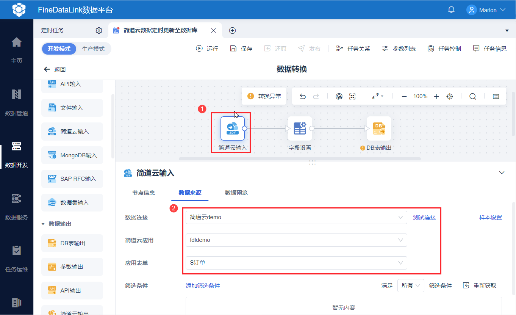Close the 简道云数据定时更新至数据库 tab
The image size is (516, 315).
tap(213, 30)
